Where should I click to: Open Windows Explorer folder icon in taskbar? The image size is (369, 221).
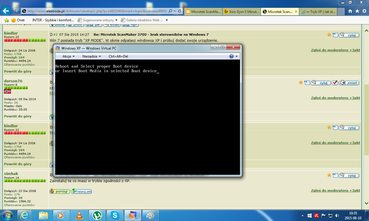tap(44, 215)
